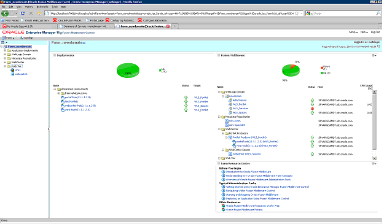Expand WebLogic Domain in the left tree
The width and height of the screenshot is (384, 224).
click(x=5, y=55)
